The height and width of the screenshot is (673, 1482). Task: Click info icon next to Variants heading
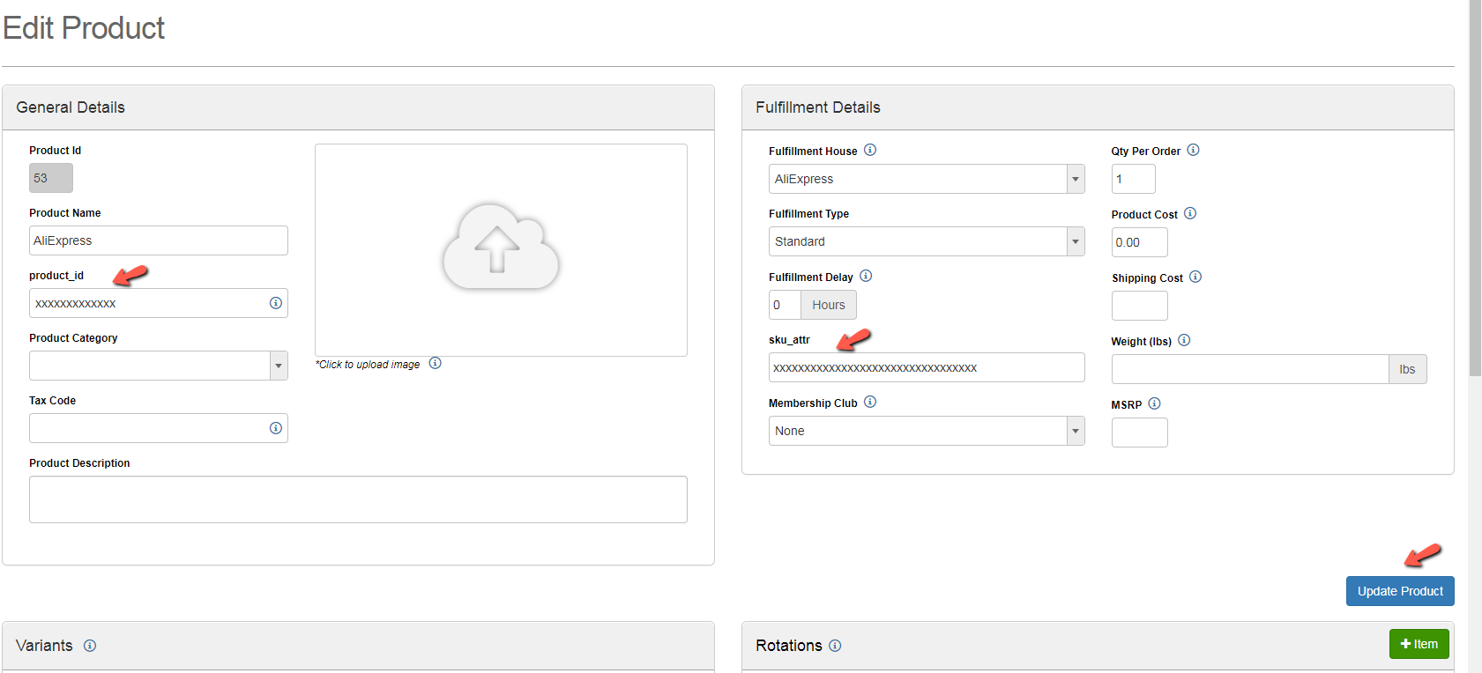(90, 646)
